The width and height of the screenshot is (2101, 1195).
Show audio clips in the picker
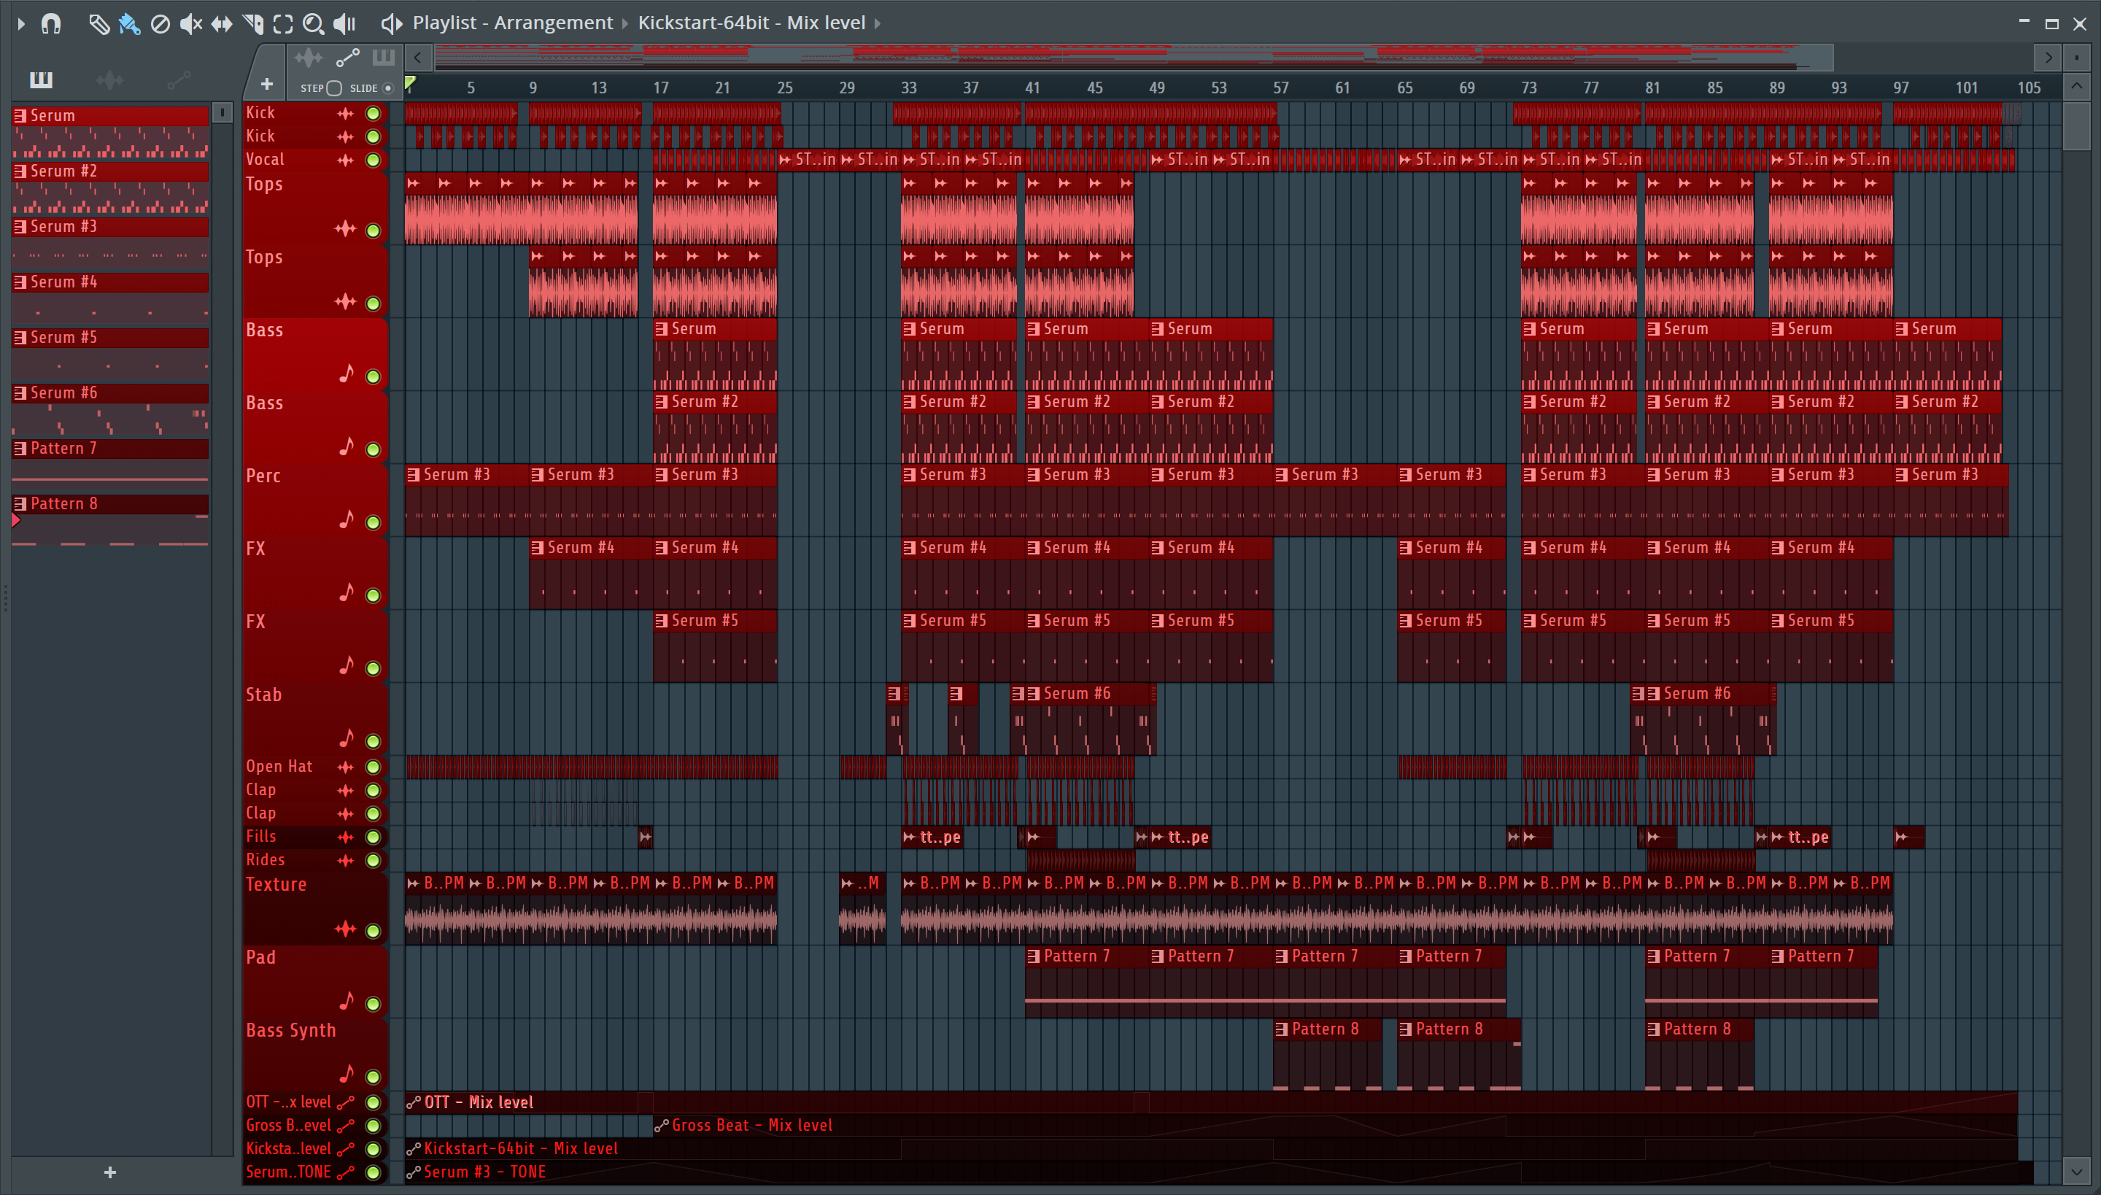click(x=109, y=80)
